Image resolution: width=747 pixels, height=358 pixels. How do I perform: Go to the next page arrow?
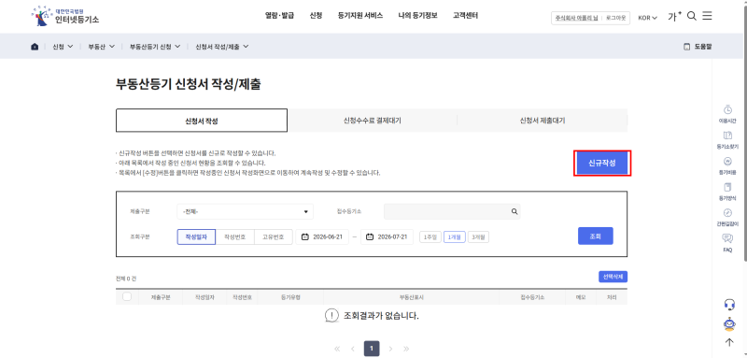(x=390, y=349)
